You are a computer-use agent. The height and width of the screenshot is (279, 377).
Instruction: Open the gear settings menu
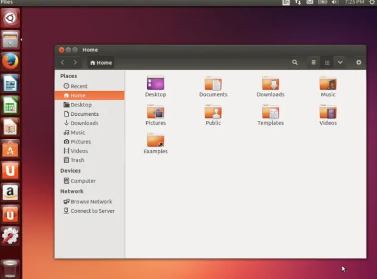359,63
